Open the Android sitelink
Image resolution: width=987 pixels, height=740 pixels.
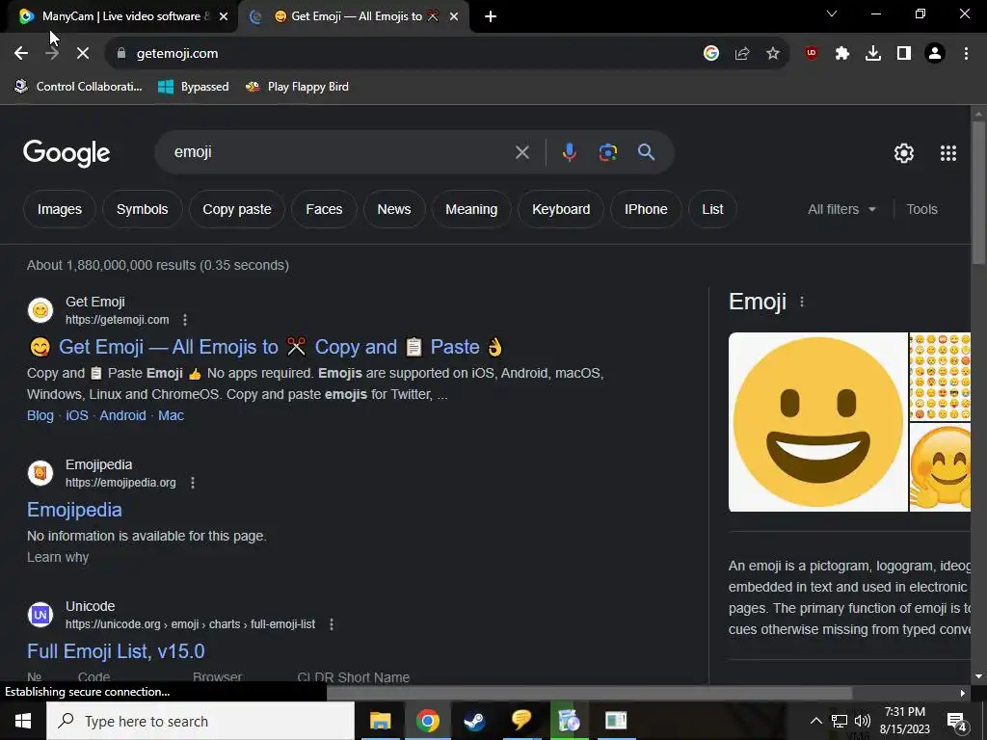pos(122,415)
